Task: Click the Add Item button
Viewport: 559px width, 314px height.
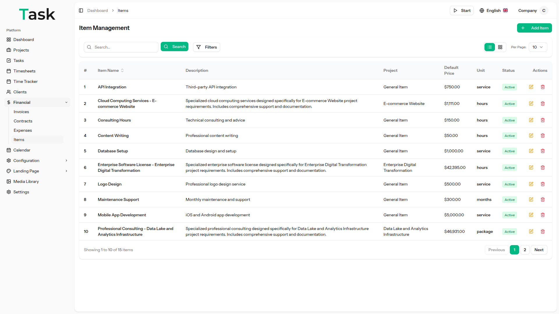Action: 534,28
